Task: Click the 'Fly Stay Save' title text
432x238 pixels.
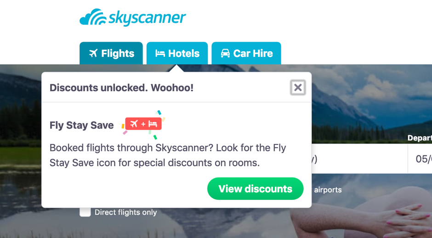Action: point(81,125)
